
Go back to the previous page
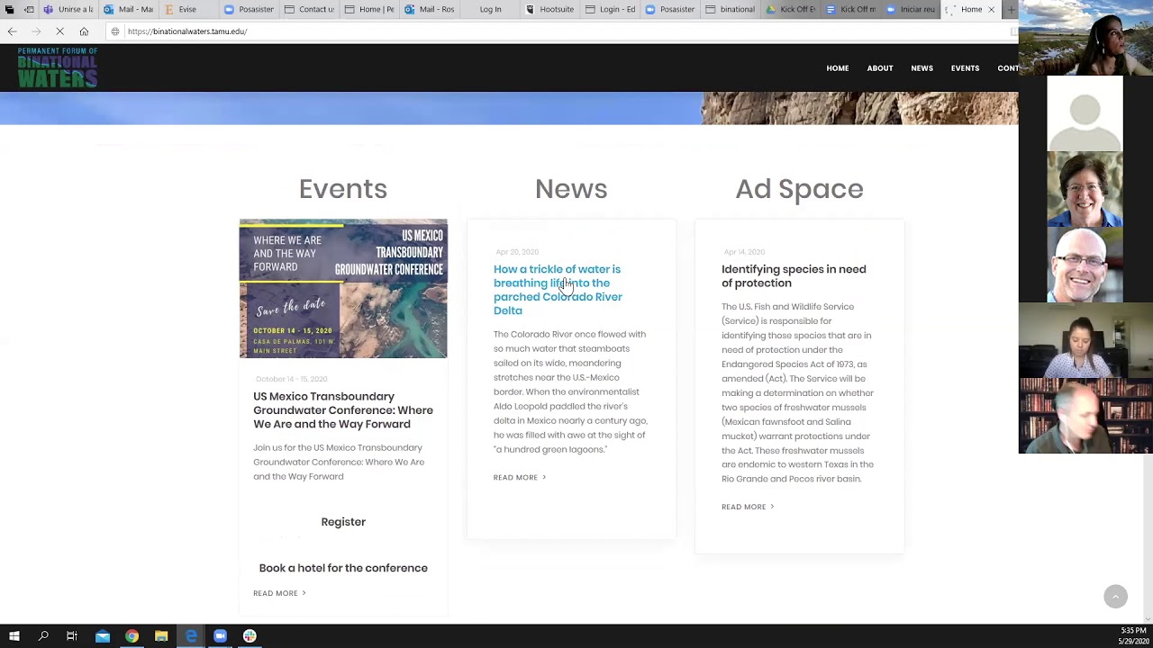(13, 31)
